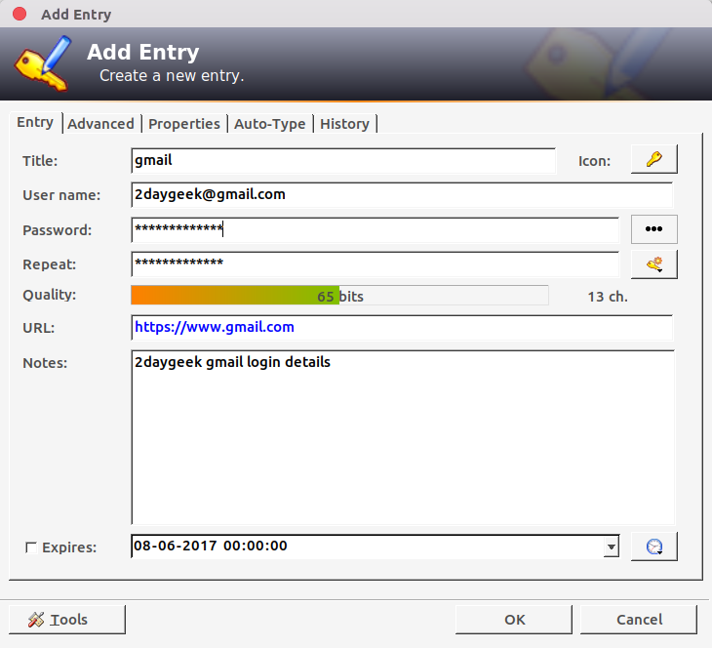This screenshot has height=648, width=712.
Task: Expand the expiry date dropdown arrow
Action: [612, 547]
